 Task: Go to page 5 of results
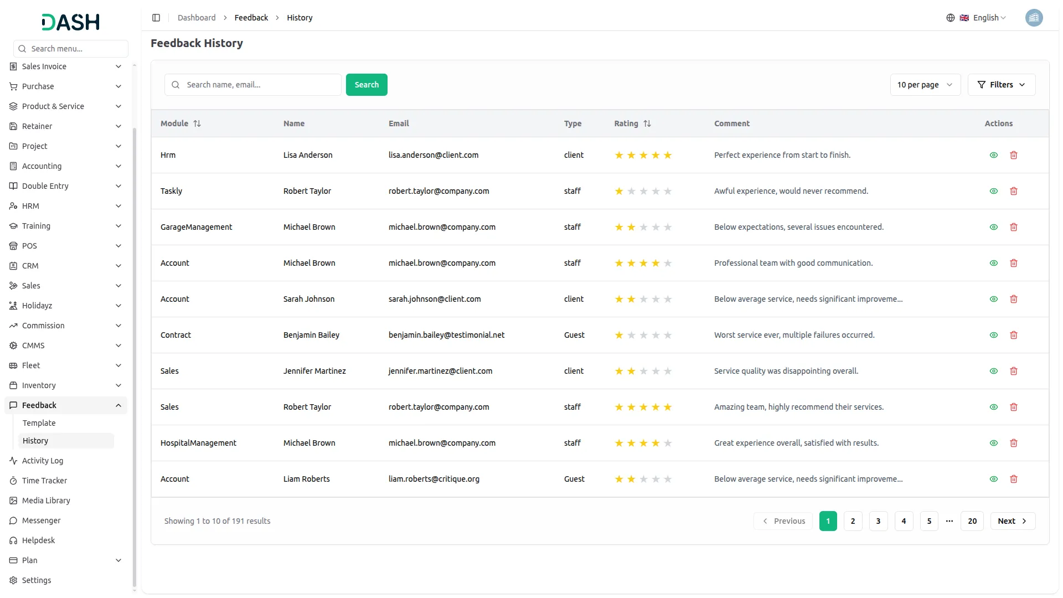929,520
